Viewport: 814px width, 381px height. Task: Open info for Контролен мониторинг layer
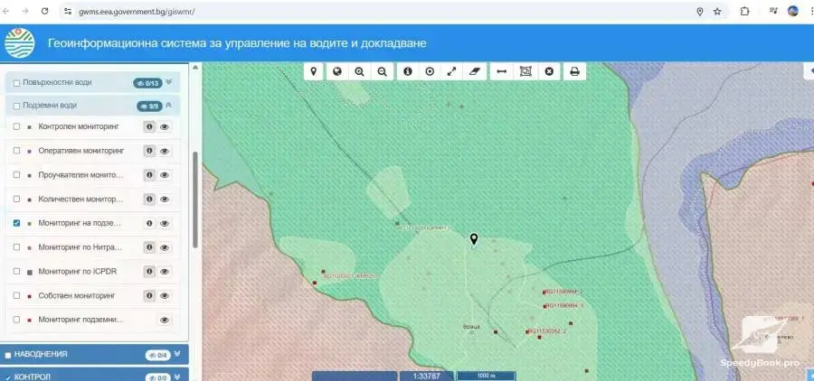(x=149, y=126)
